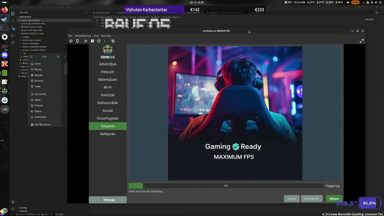Open system Settings gear in the dock
The image size is (384, 216).
pyautogui.click(x=4, y=37)
